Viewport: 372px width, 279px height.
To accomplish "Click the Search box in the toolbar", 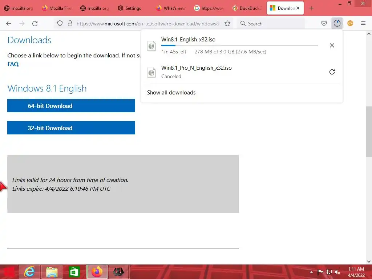I will 270,24.
